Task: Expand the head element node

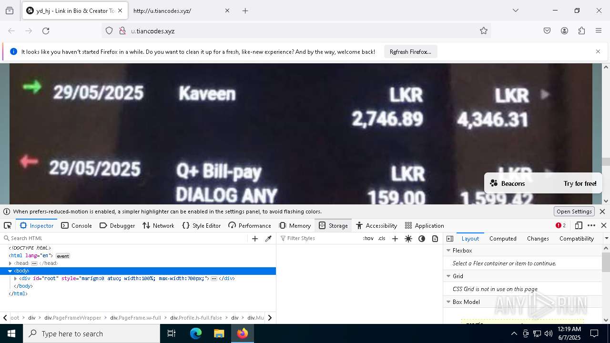Action: (x=10, y=263)
